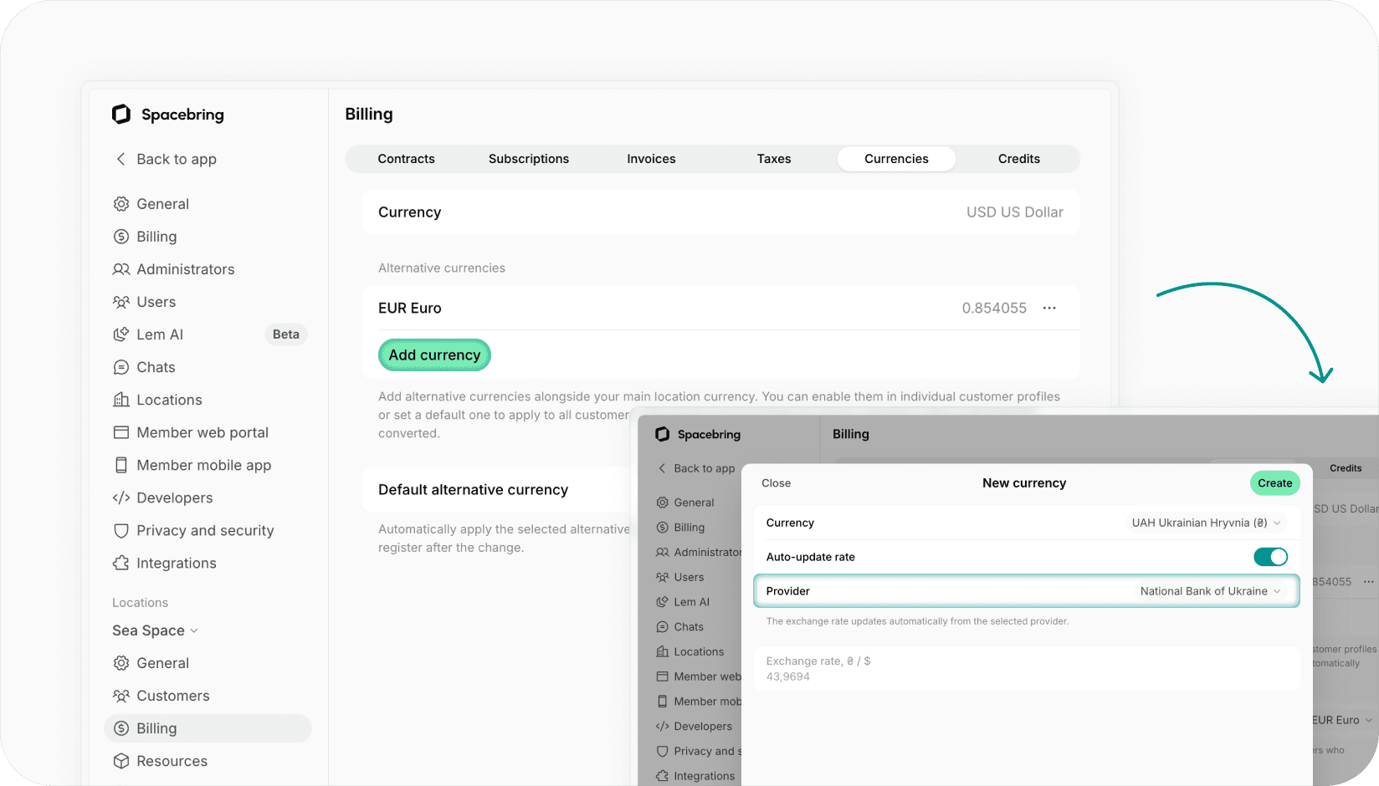
Task: Open General settings gear icon under Back to app
Action: coord(121,204)
